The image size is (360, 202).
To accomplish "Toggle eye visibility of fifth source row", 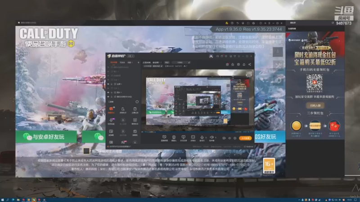I will pyautogui.click(x=108, y=84).
